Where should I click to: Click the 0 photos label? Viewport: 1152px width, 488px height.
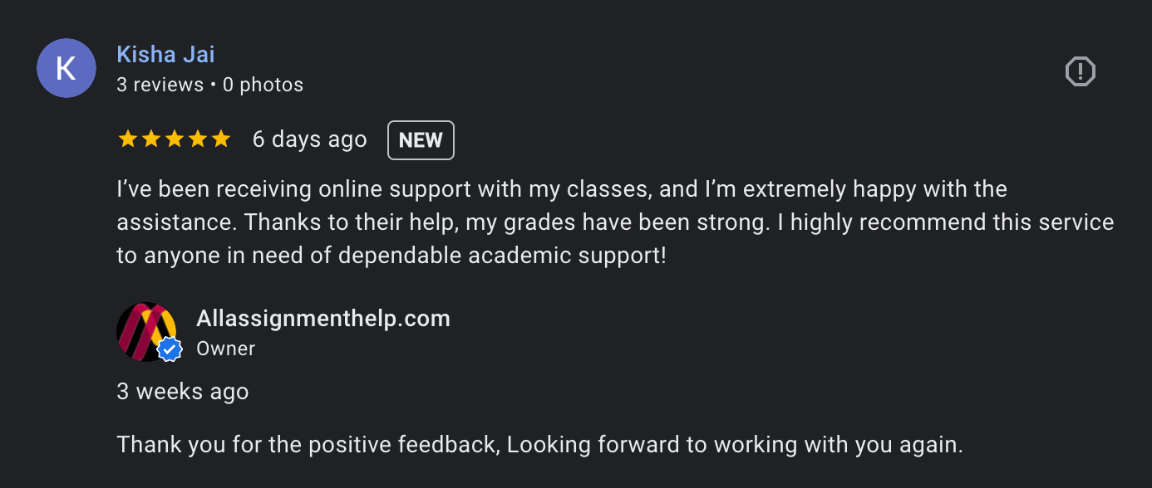point(263,84)
